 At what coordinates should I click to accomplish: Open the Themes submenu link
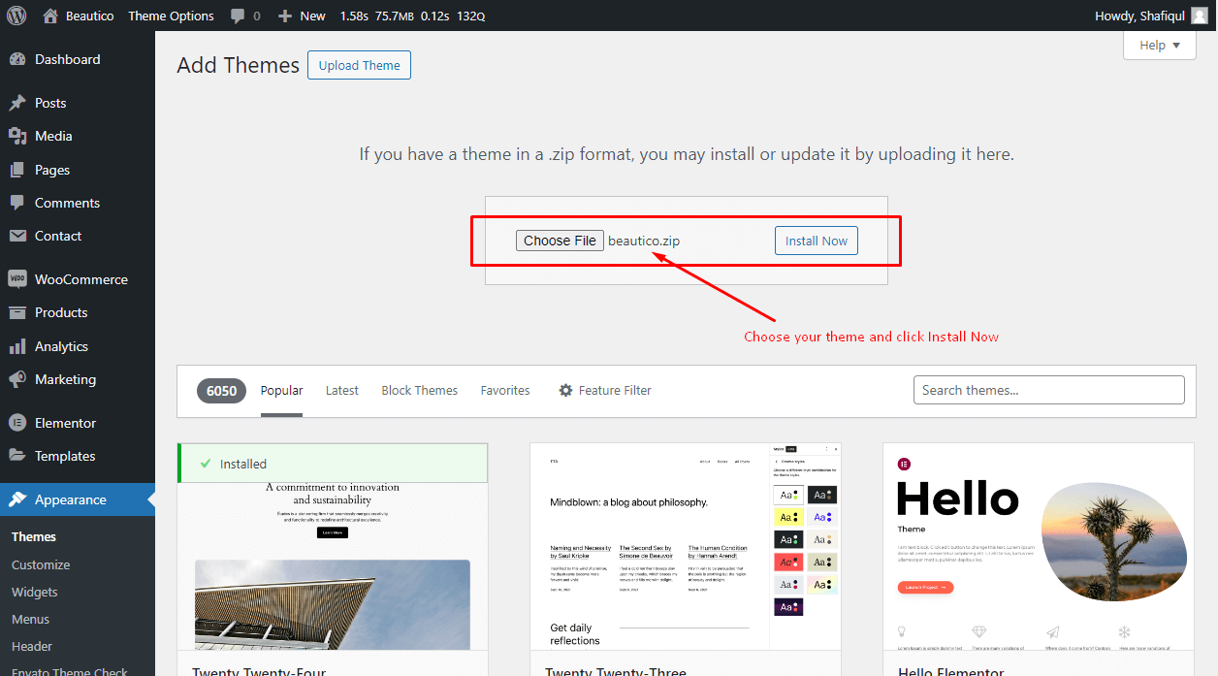[34, 536]
